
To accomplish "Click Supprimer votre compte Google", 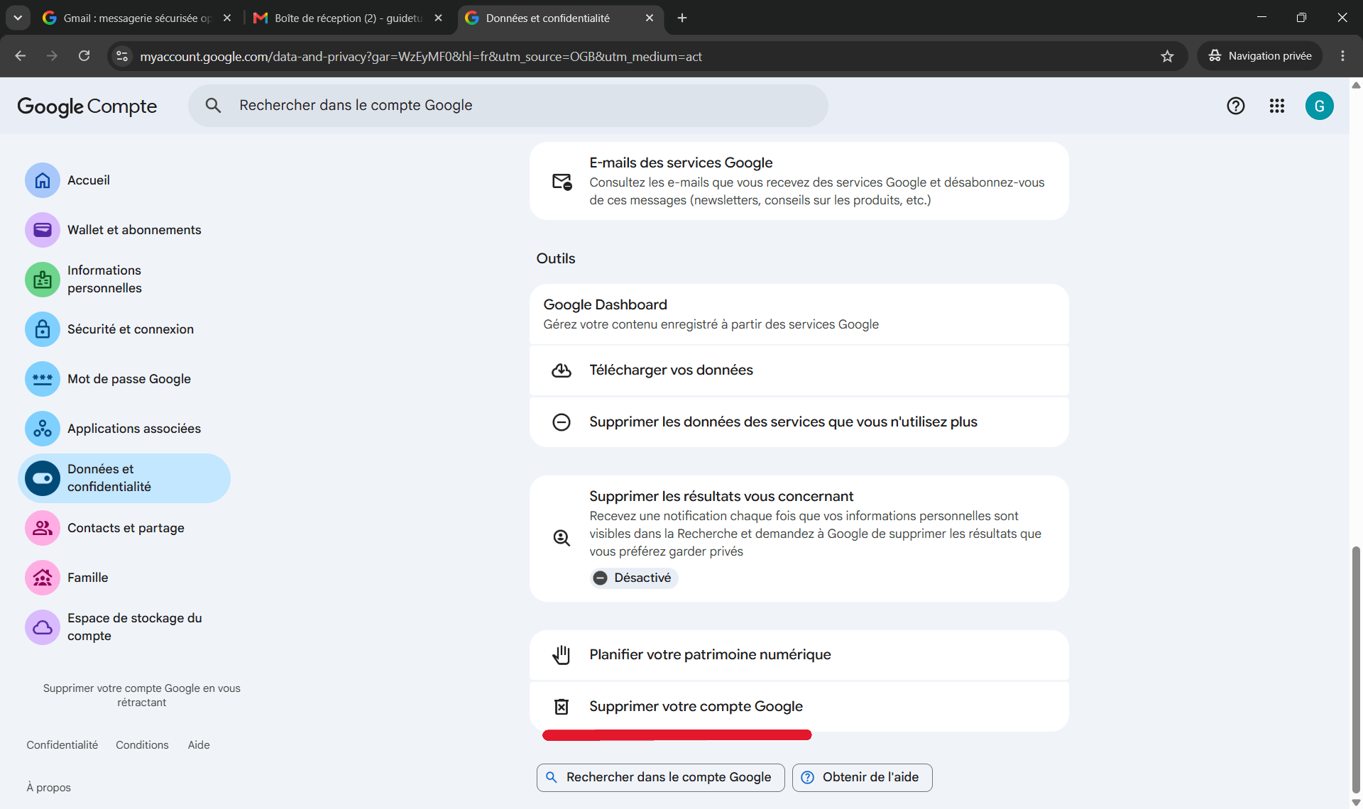I will click(x=799, y=707).
